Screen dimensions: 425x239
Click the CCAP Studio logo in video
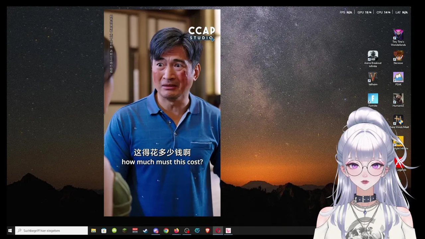[202, 33]
